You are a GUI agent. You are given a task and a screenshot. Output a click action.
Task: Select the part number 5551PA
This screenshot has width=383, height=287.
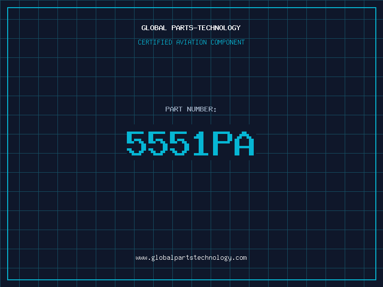[191, 143]
